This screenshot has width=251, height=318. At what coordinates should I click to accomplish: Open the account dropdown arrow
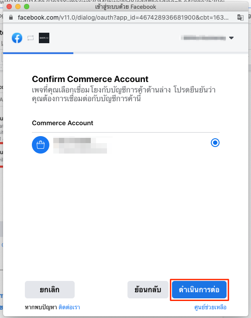tap(231, 38)
